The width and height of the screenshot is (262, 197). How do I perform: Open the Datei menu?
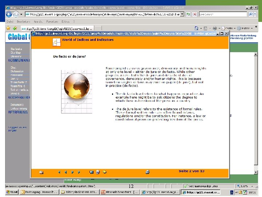tap(10, 22)
